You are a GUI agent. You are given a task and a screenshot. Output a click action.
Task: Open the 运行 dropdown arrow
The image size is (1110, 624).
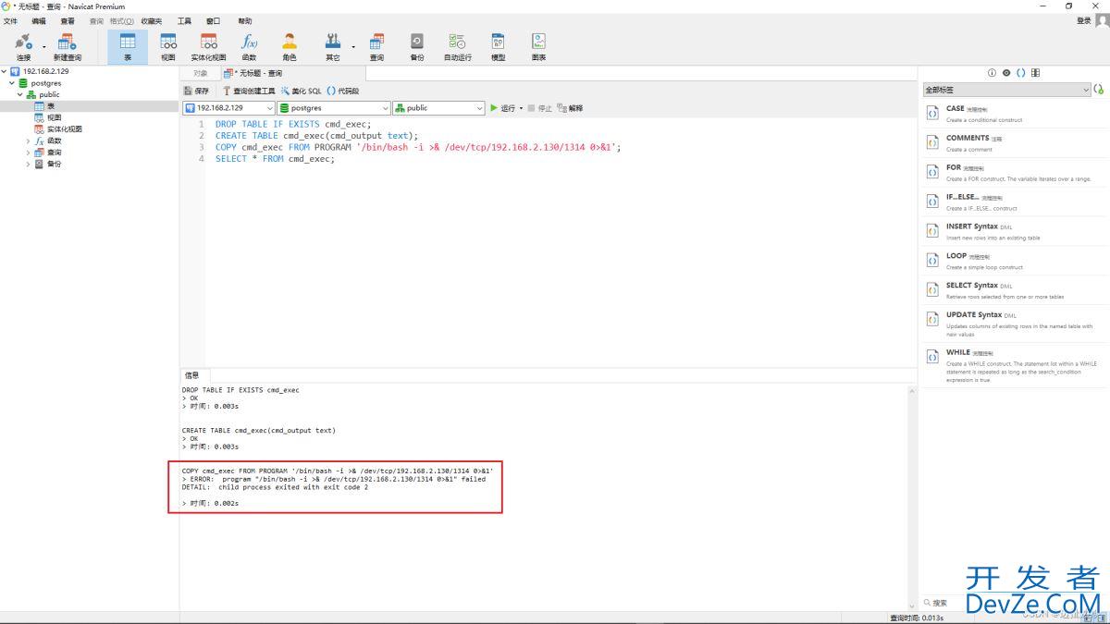point(521,108)
